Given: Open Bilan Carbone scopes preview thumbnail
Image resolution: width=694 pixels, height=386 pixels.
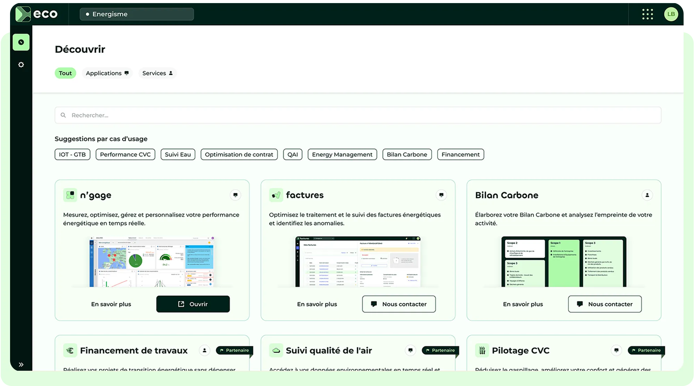Looking at the screenshot, I should (564, 262).
